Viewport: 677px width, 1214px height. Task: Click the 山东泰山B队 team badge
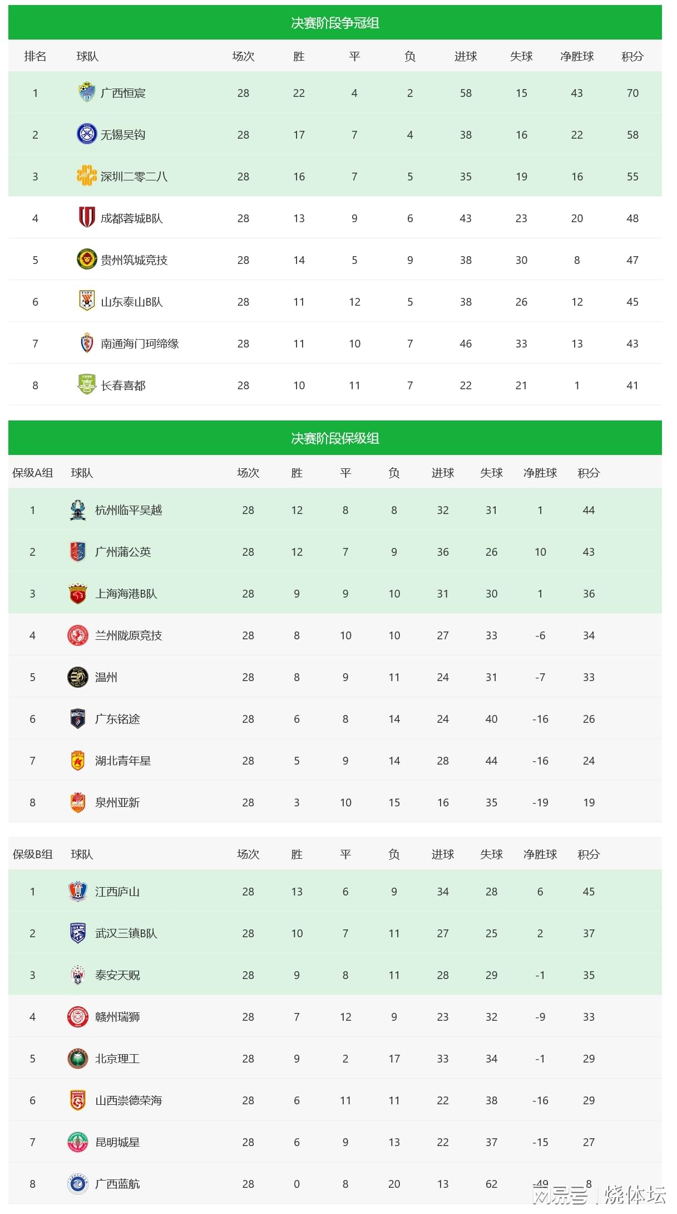(87, 301)
